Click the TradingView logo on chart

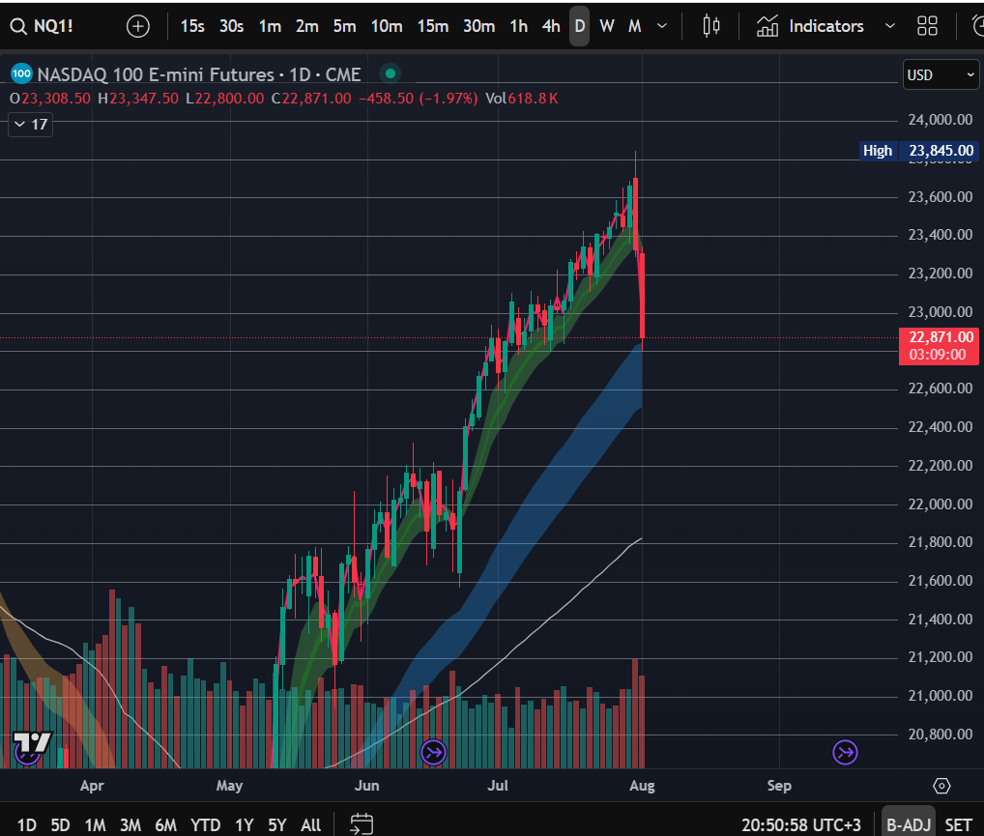point(32,744)
